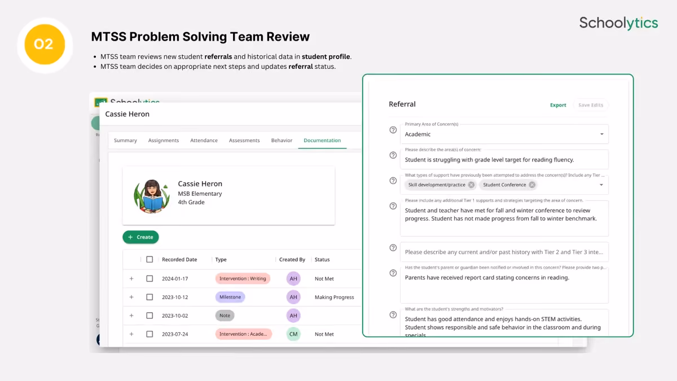Click the AH avatar on the 2024-01-17 row
This screenshot has height=381, width=677.
[x=293, y=278]
